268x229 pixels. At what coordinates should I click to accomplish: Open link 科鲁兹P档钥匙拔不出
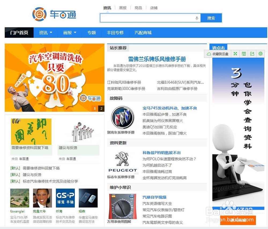coord(162,153)
